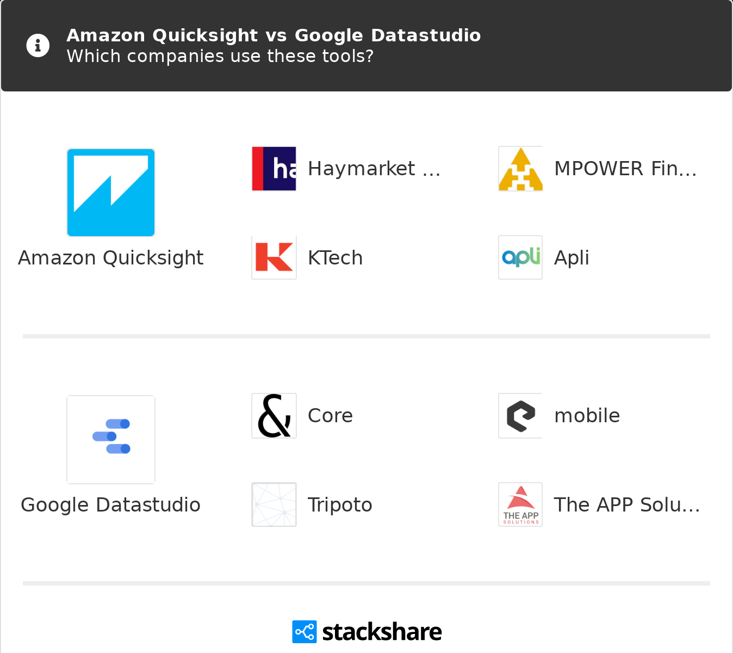The height and width of the screenshot is (653, 733).
Task: Select the MPOWER Fin... company name
Action: [x=625, y=169]
